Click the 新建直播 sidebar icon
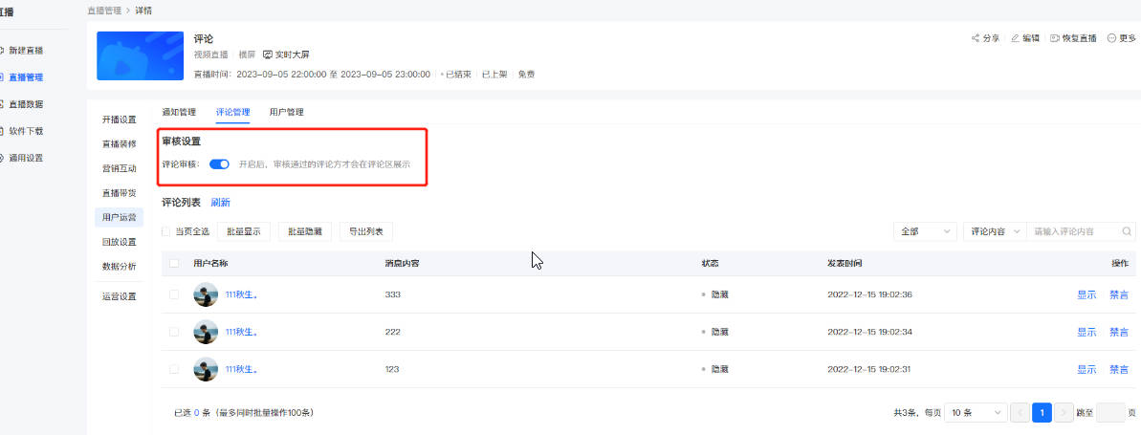1141x435 pixels. pyautogui.click(x=2, y=50)
